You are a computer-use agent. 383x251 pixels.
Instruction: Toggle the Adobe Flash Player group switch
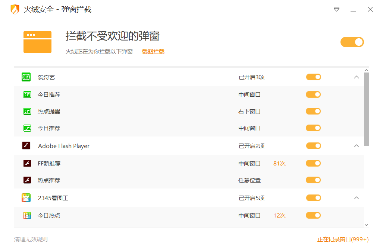pyautogui.click(x=313, y=146)
